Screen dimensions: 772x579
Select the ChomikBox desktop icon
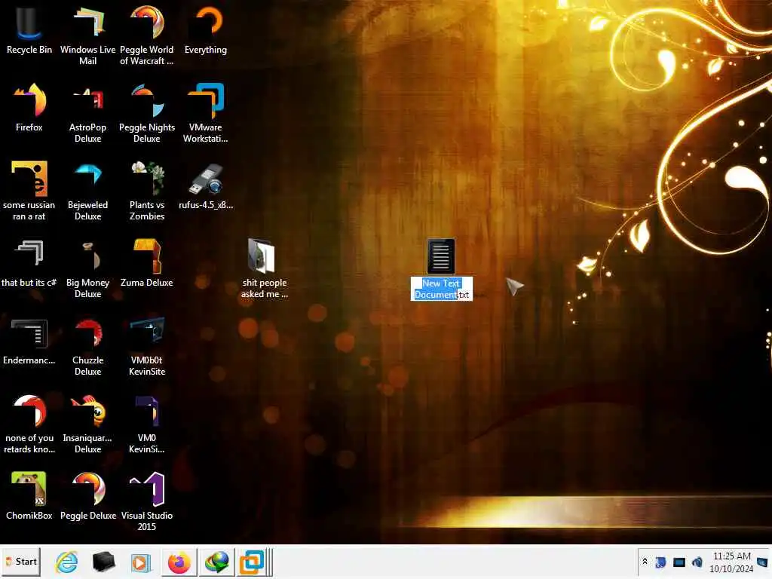click(29, 496)
